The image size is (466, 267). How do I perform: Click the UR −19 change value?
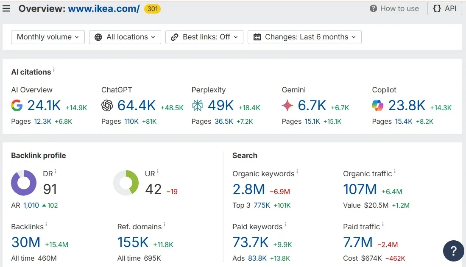coord(172,192)
